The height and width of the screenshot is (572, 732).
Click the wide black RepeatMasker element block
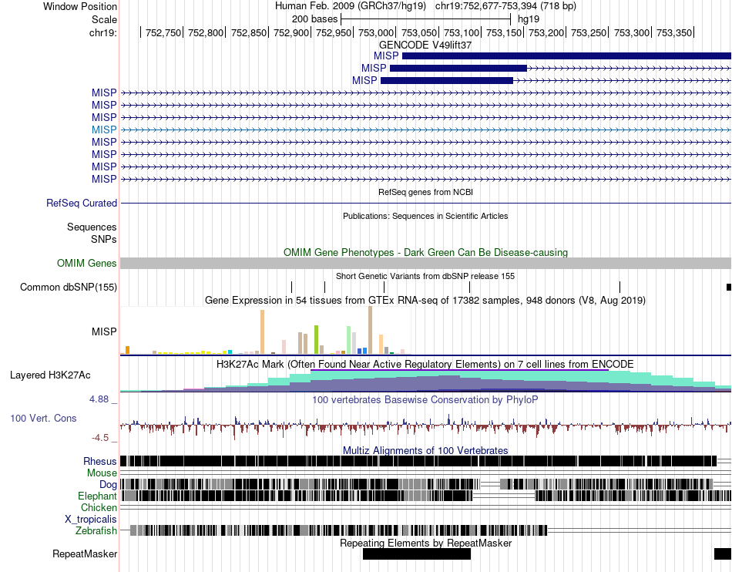[x=417, y=553]
